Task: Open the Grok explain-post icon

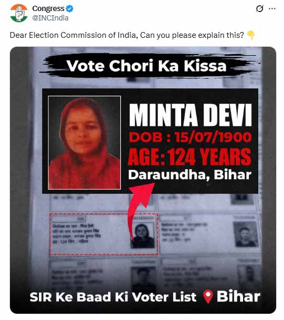Action: 259,8
